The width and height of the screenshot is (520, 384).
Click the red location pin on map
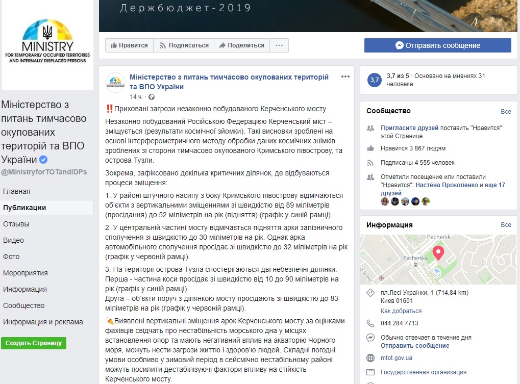tap(438, 253)
